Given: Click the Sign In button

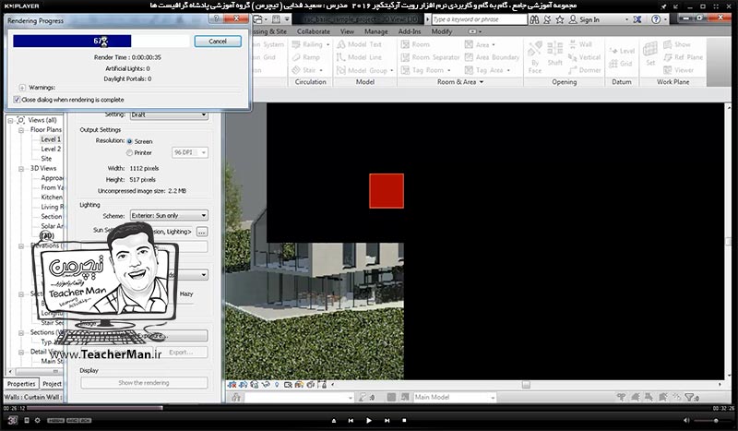Looking at the screenshot, I should click(584, 19).
